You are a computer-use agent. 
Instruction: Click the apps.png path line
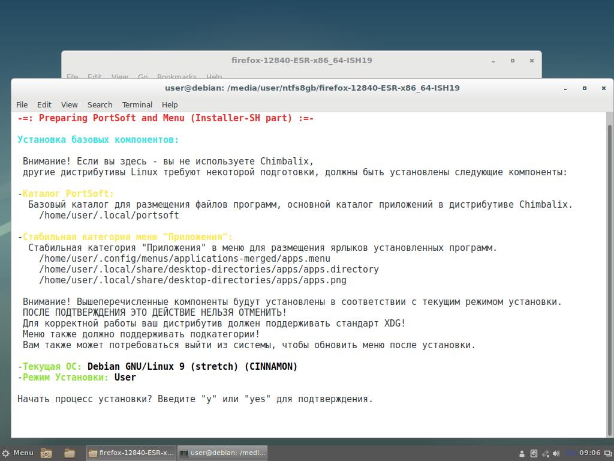[192, 280]
